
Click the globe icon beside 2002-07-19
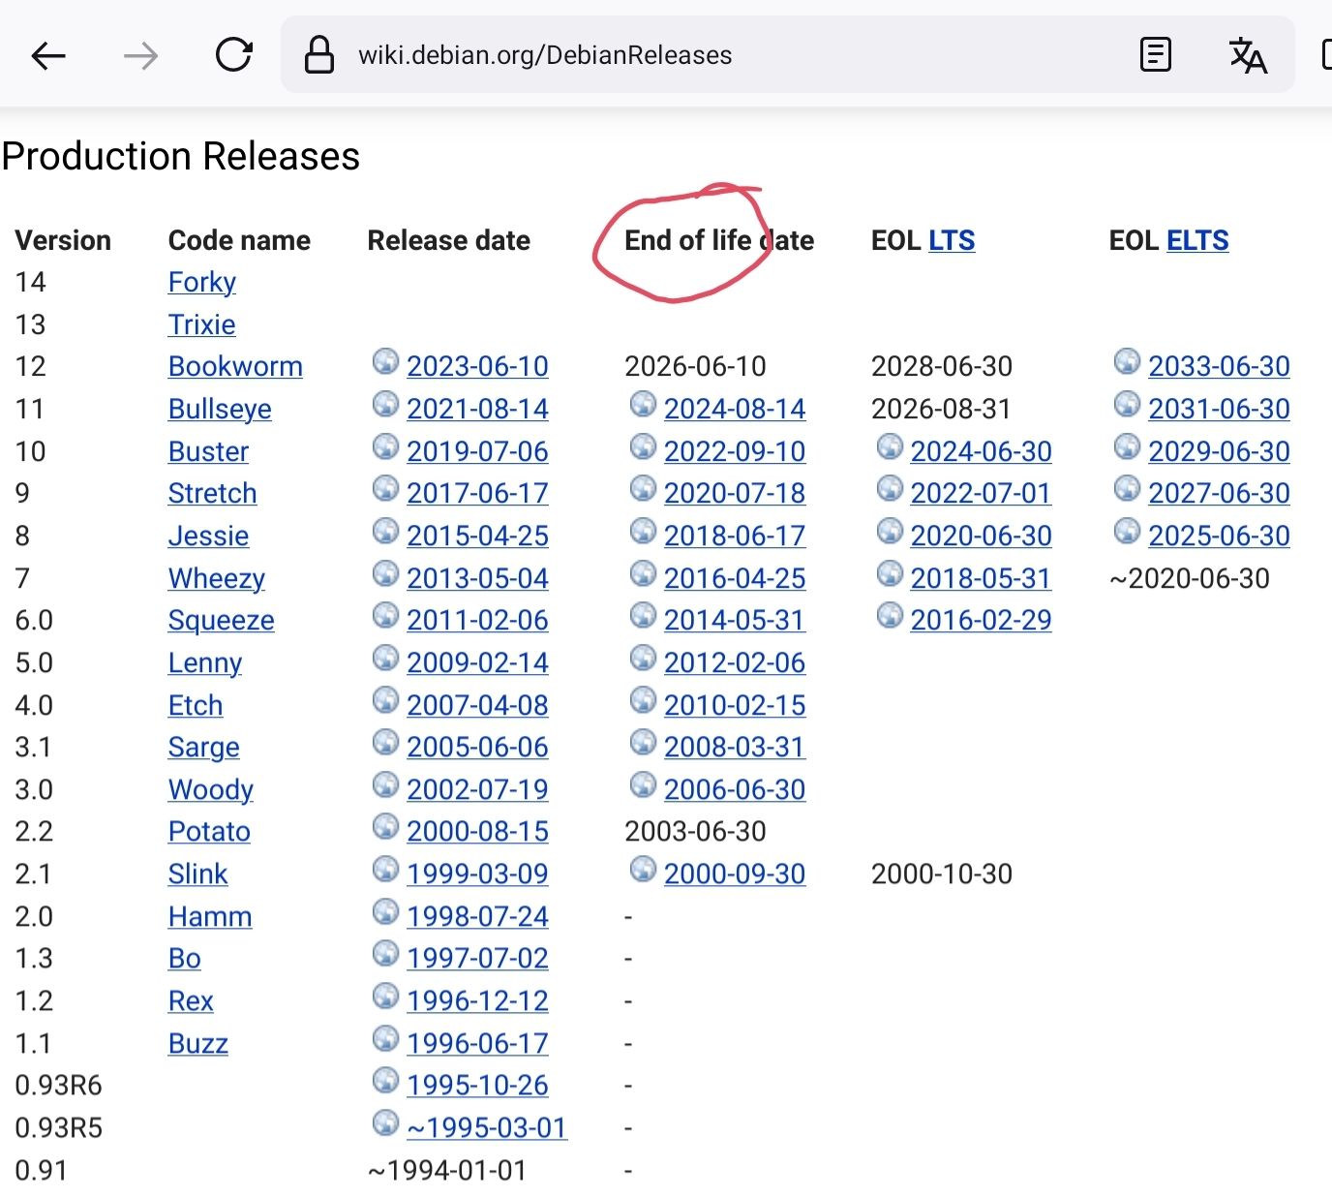pyautogui.click(x=385, y=784)
